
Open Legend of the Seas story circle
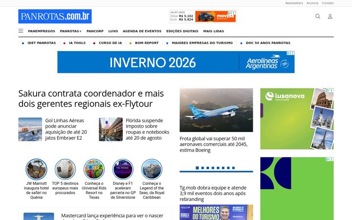(x=152, y=169)
